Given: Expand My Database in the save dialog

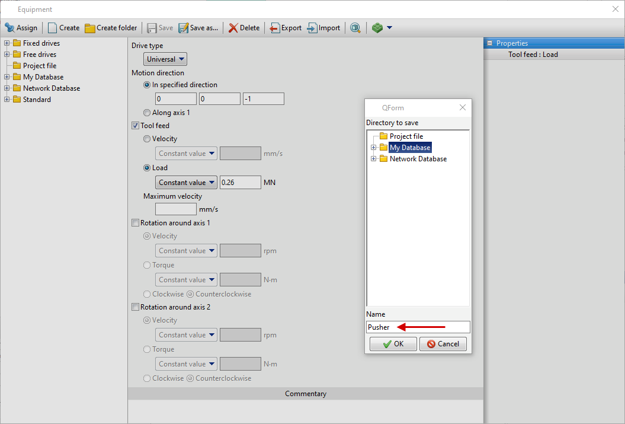Looking at the screenshot, I should click(374, 148).
